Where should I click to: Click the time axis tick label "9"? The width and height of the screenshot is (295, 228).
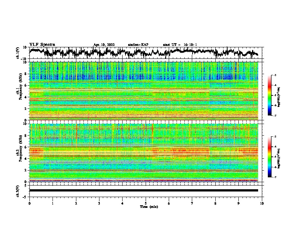point(238,203)
